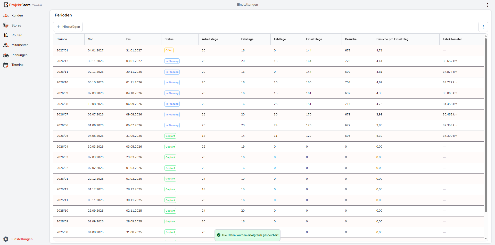This screenshot has width=495, height=245.
Task: Dismiss the green success notification
Action: pos(247,235)
